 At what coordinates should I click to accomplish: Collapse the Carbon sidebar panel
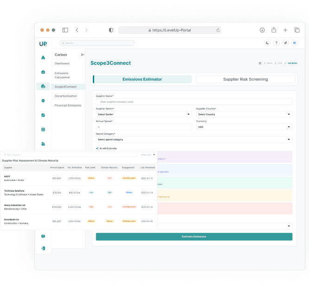[83, 55]
